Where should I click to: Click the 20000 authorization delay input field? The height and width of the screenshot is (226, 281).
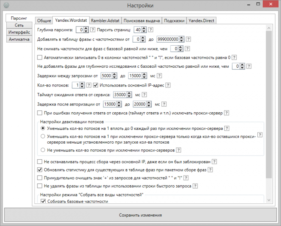[140, 104]
